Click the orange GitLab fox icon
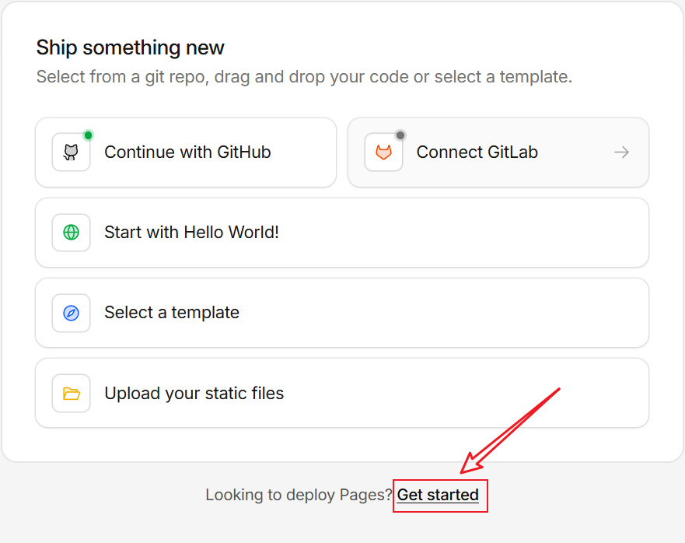Image resolution: width=685 pixels, height=543 pixels. pos(383,152)
